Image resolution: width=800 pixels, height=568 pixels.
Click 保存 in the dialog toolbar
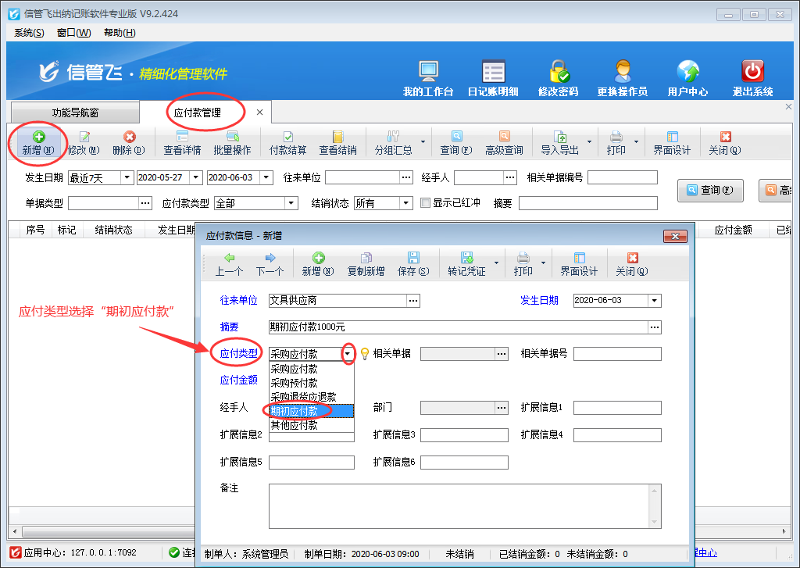point(412,264)
